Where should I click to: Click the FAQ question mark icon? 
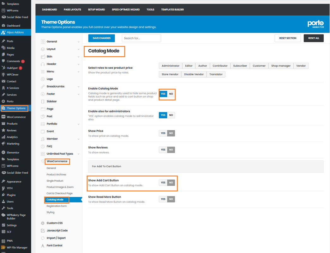[x=43, y=146]
